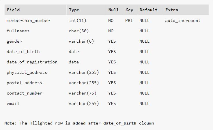The image size is (213, 130).
Task: Select the Null column header
Action: tap(113, 10)
